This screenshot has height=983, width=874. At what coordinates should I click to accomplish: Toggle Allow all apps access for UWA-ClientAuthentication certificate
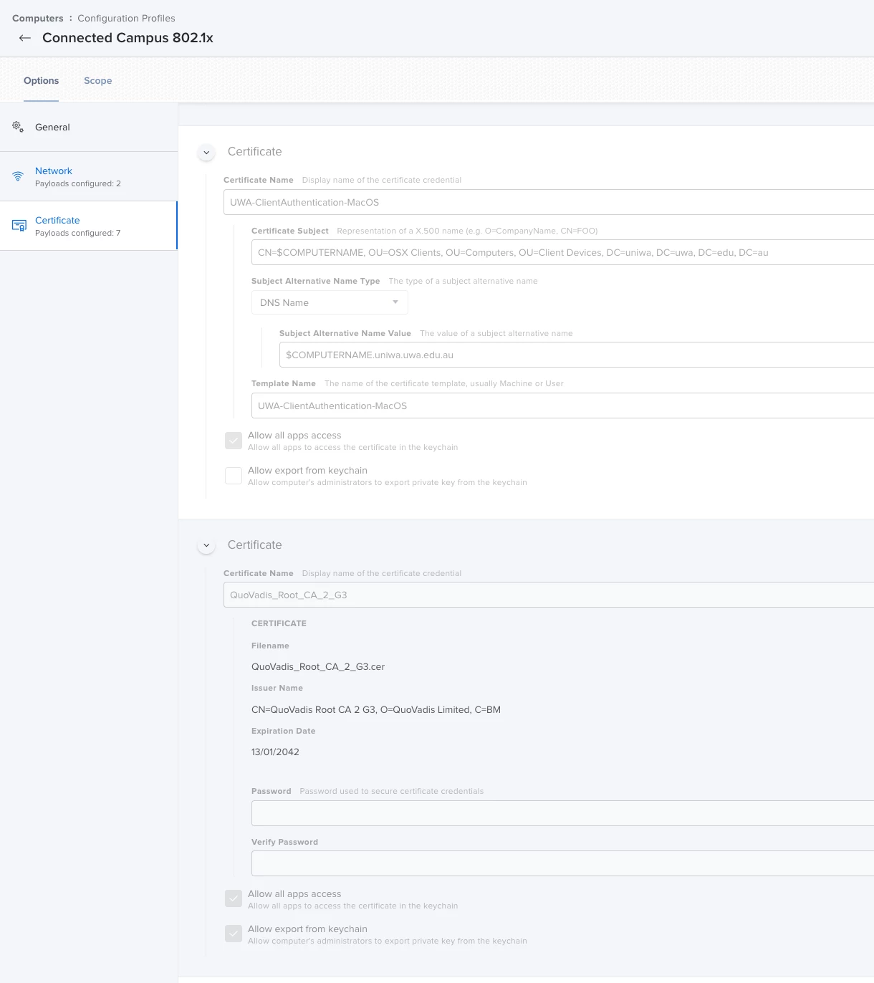tap(234, 441)
